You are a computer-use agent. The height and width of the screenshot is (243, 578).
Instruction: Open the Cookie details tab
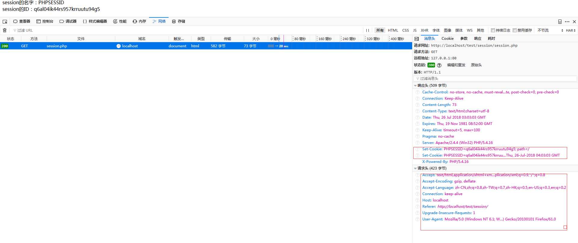coord(447,39)
